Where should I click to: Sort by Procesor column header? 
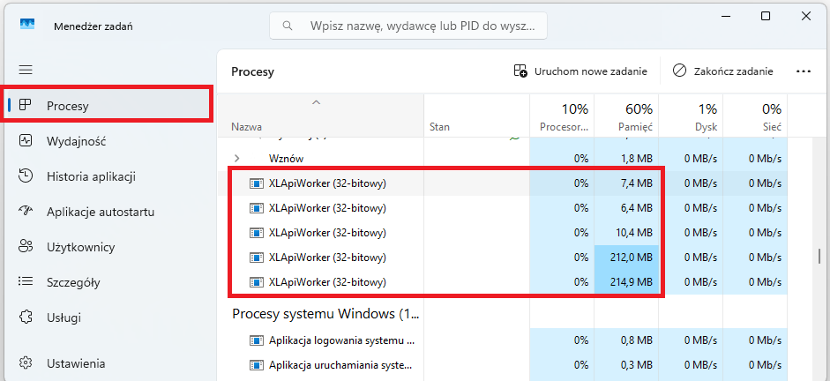(x=562, y=116)
